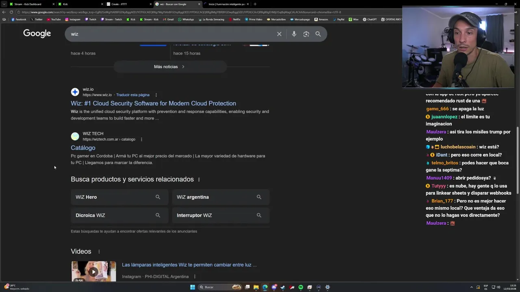This screenshot has width=520, height=292.
Task: Click chat username luchobelascoain
Action: (x=458, y=147)
